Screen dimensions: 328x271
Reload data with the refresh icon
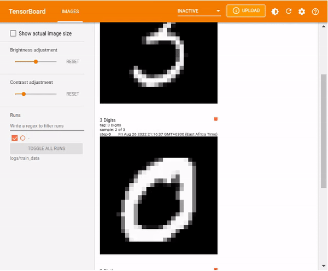(289, 11)
